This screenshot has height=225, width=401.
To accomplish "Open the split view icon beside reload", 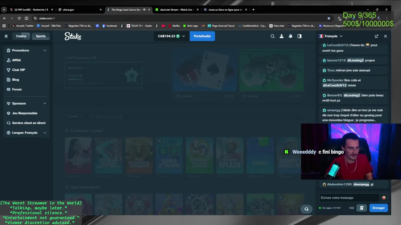I will point(26,18).
